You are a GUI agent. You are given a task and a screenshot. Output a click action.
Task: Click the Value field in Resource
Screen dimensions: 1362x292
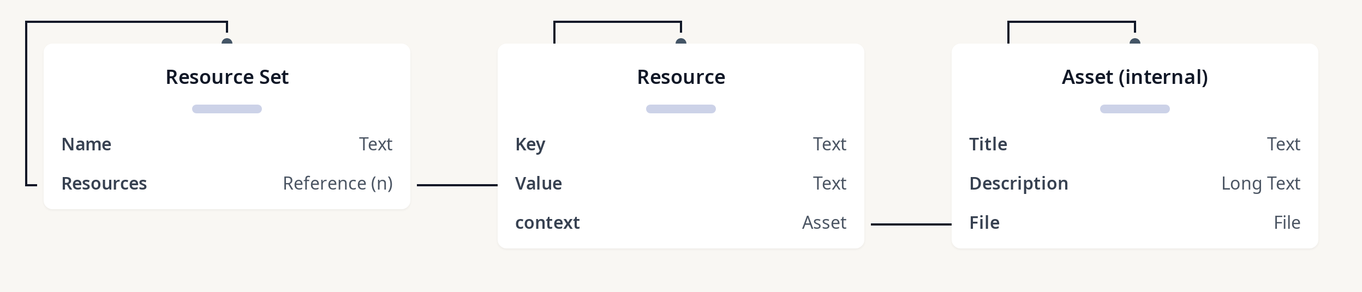click(x=539, y=184)
